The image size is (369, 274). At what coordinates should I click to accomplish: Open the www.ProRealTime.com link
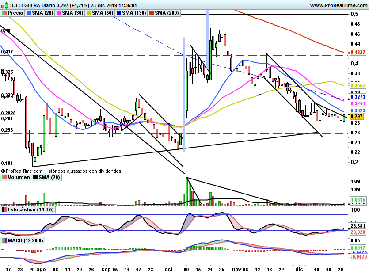pos(338,5)
